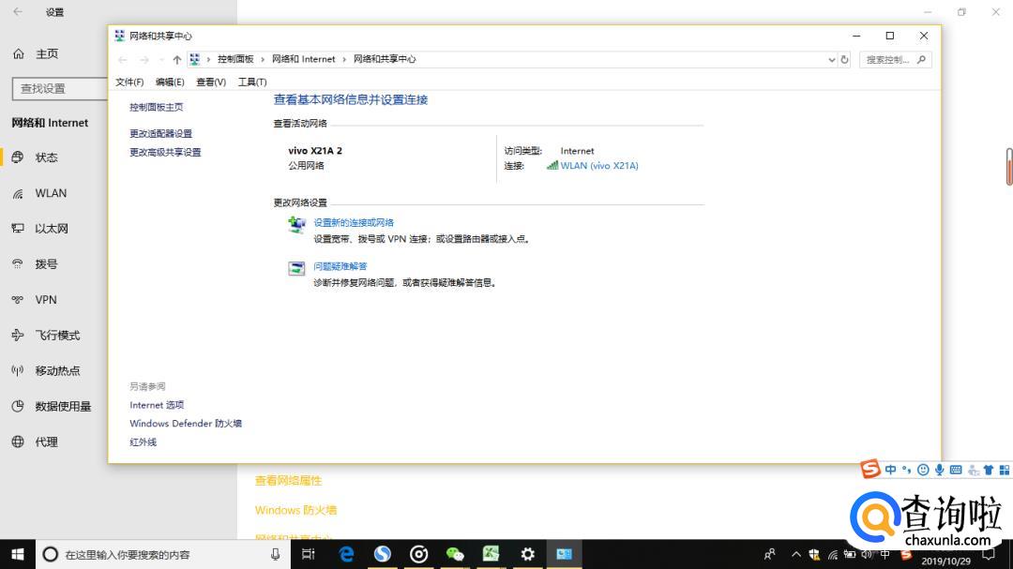Refresh the control panel address bar
This screenshot has height=569, width=1013.
(844, 59)
